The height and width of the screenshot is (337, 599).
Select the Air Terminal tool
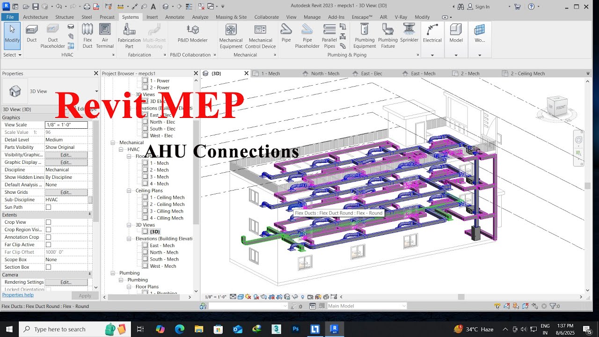[105, 36]
